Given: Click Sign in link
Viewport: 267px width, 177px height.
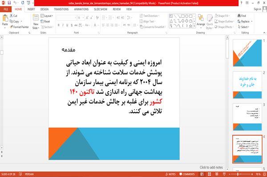Looking at the screenshot, I should coord(257,9).
